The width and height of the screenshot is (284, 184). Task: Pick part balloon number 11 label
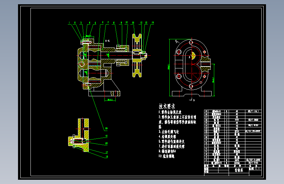point(133,23)
